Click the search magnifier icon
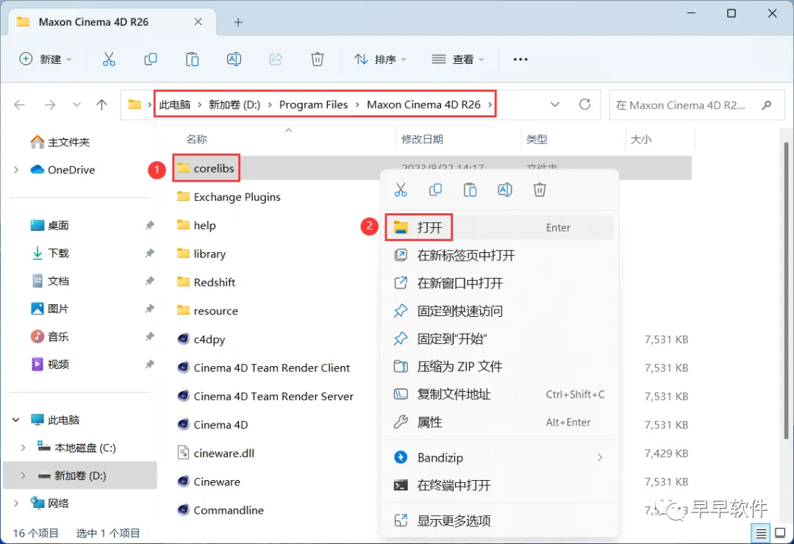 tap(767, 105)
